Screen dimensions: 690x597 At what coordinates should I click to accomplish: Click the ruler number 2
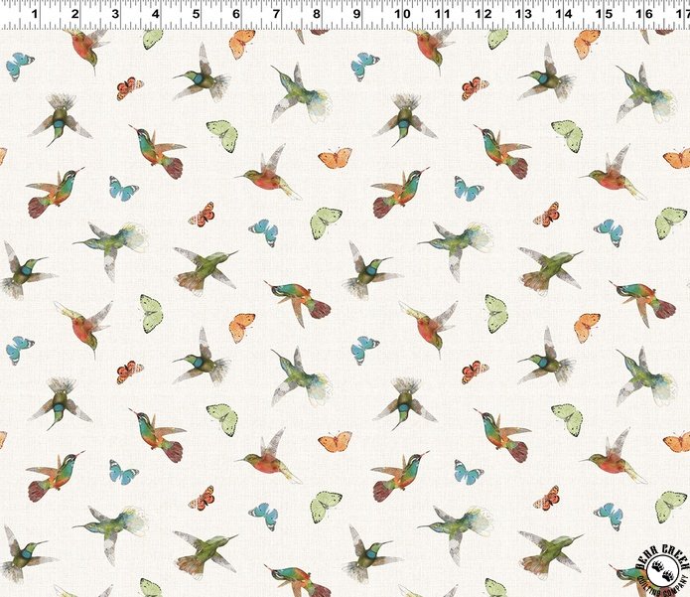click(75, 14)
